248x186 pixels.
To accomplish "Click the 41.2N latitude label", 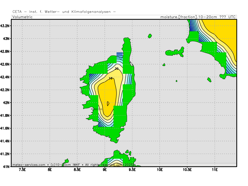I will pyautogui.click(x=5, y=154).
